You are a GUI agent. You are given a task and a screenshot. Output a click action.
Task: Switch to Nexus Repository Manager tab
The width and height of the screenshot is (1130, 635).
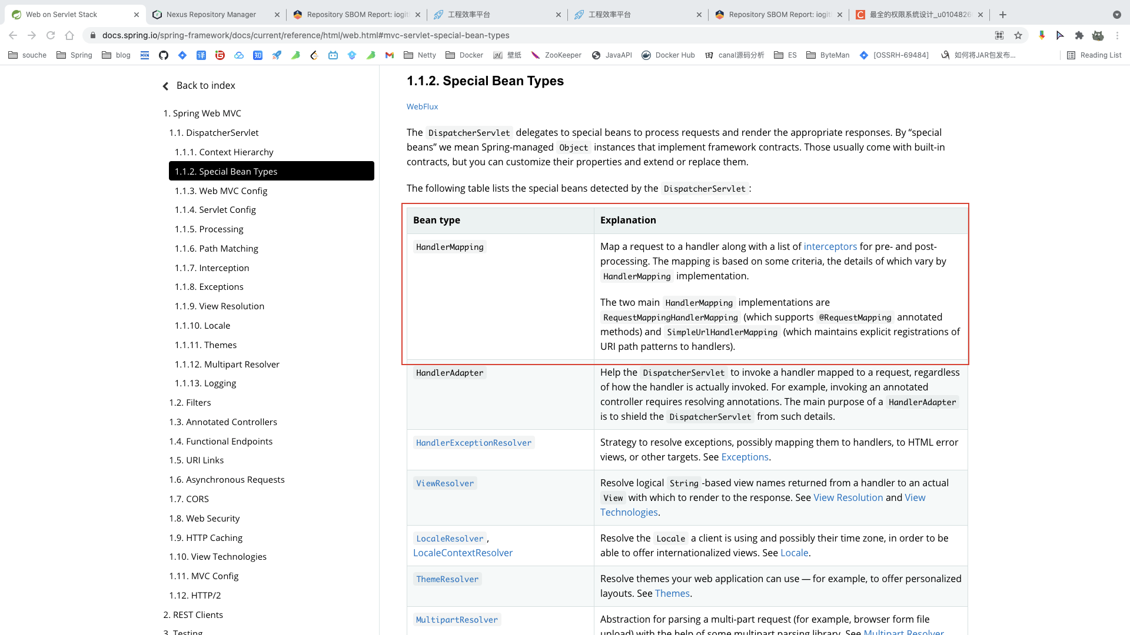[211, 15]
